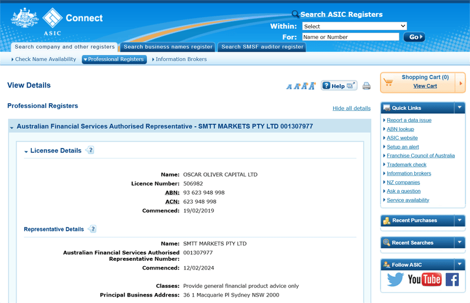Open Ask a question link
Viewport: 470px width, 303px height.
pyautogui.click(x=404, y=191)
